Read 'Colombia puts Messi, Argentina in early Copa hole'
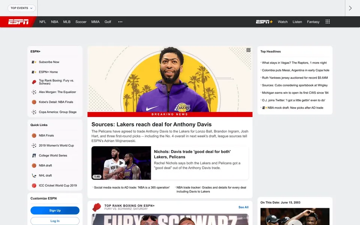The width and height of the screenshot is (360, 225). (295, 70)
